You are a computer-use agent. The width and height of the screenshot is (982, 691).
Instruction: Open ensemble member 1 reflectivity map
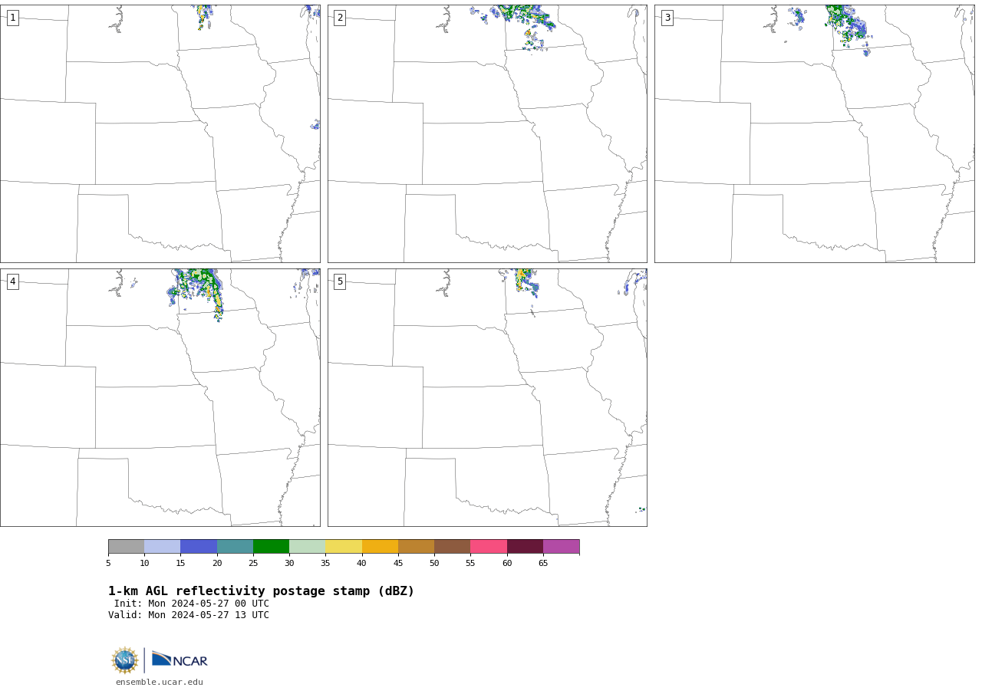pos(160,133)
